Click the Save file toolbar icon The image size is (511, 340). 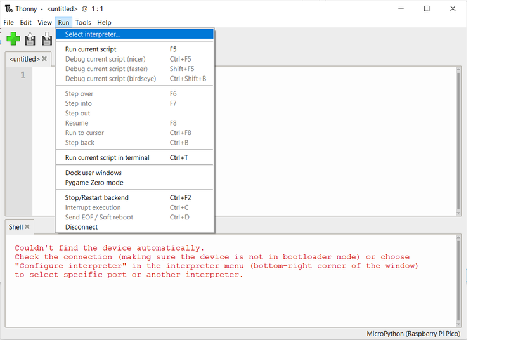47,39
